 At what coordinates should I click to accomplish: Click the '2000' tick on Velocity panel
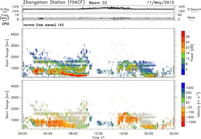(x=15, y=109)
